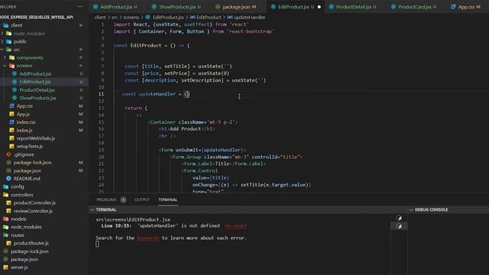Expand the components folder
Screen dimensions: 489x275
coord(30,58)
